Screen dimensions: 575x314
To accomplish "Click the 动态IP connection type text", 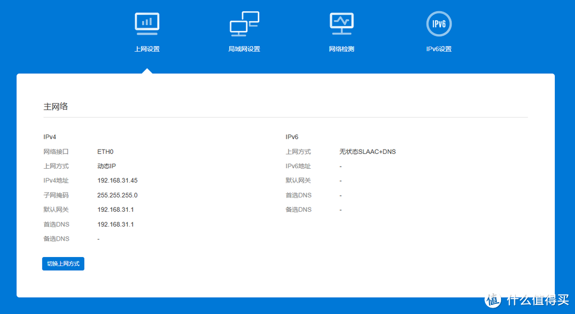I will point(106,166).
